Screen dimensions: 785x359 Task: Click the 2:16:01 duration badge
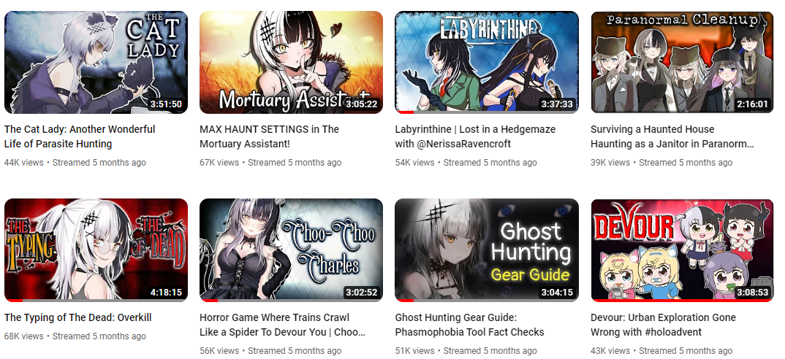[752, 104]
